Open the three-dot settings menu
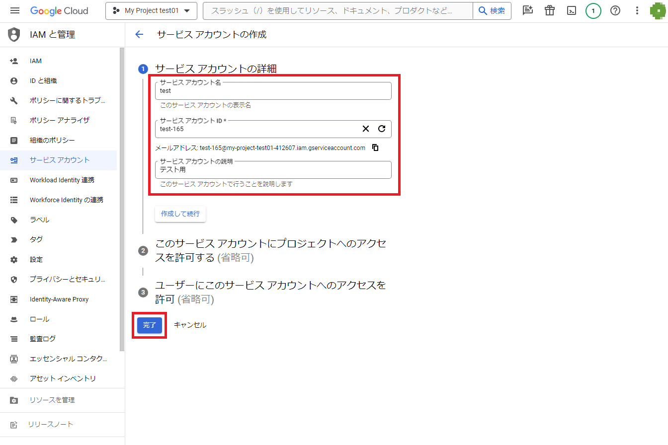The height and width of the screenshot is (445, 668). 638,10
